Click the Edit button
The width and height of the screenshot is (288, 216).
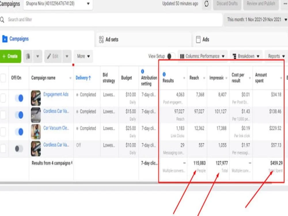[x=53, y=56]
